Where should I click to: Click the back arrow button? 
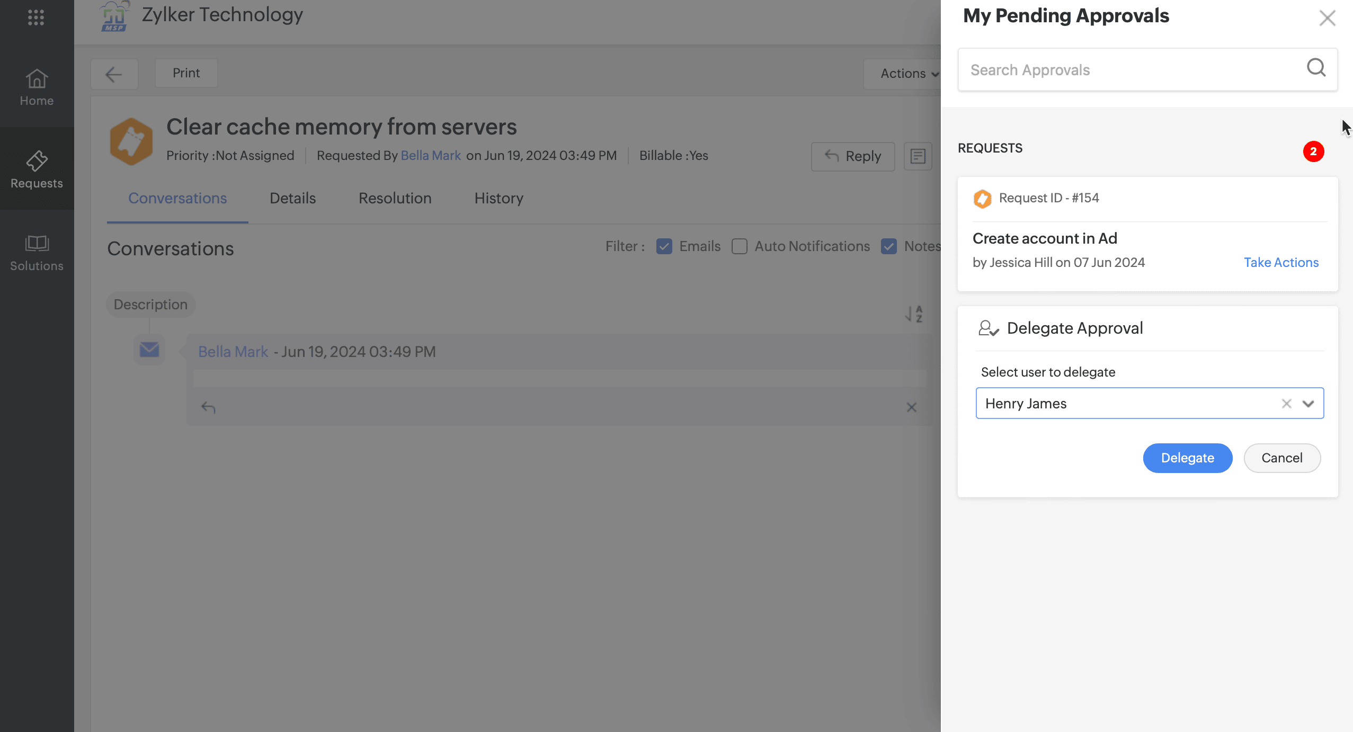pos(114,74)
